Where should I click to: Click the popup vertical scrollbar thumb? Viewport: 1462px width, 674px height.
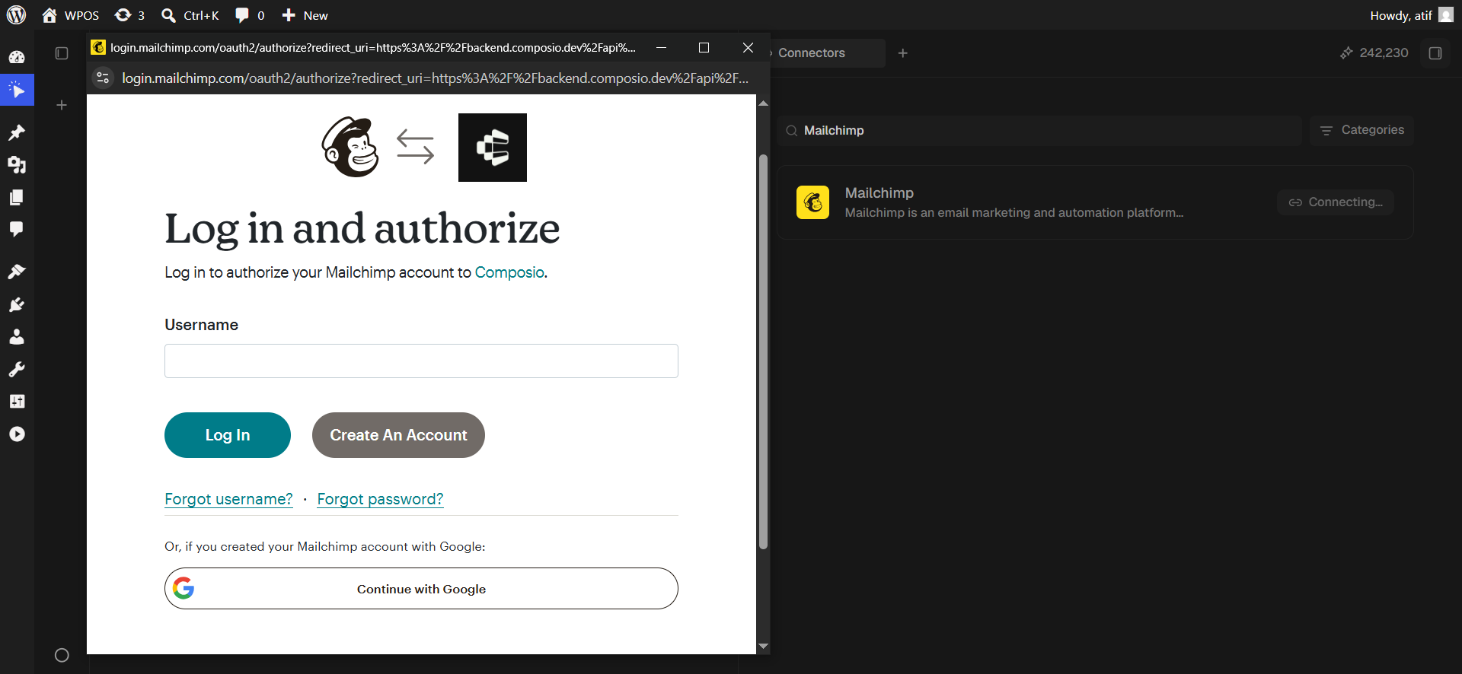[763, 351]
